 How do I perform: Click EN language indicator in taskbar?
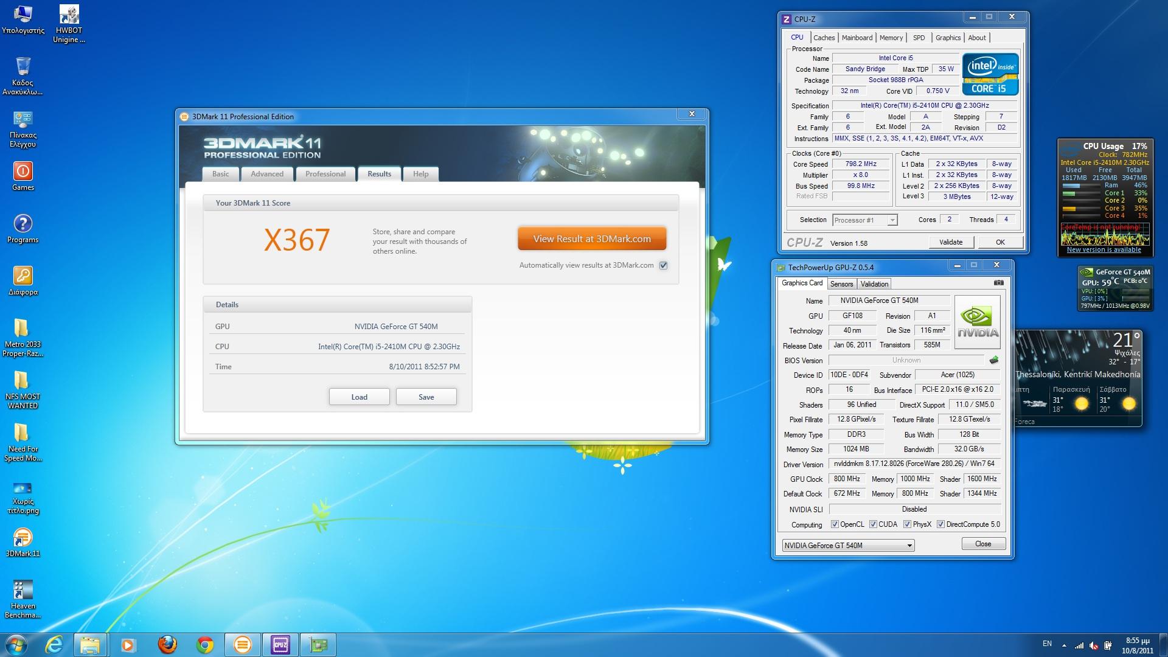point(1047,644)
